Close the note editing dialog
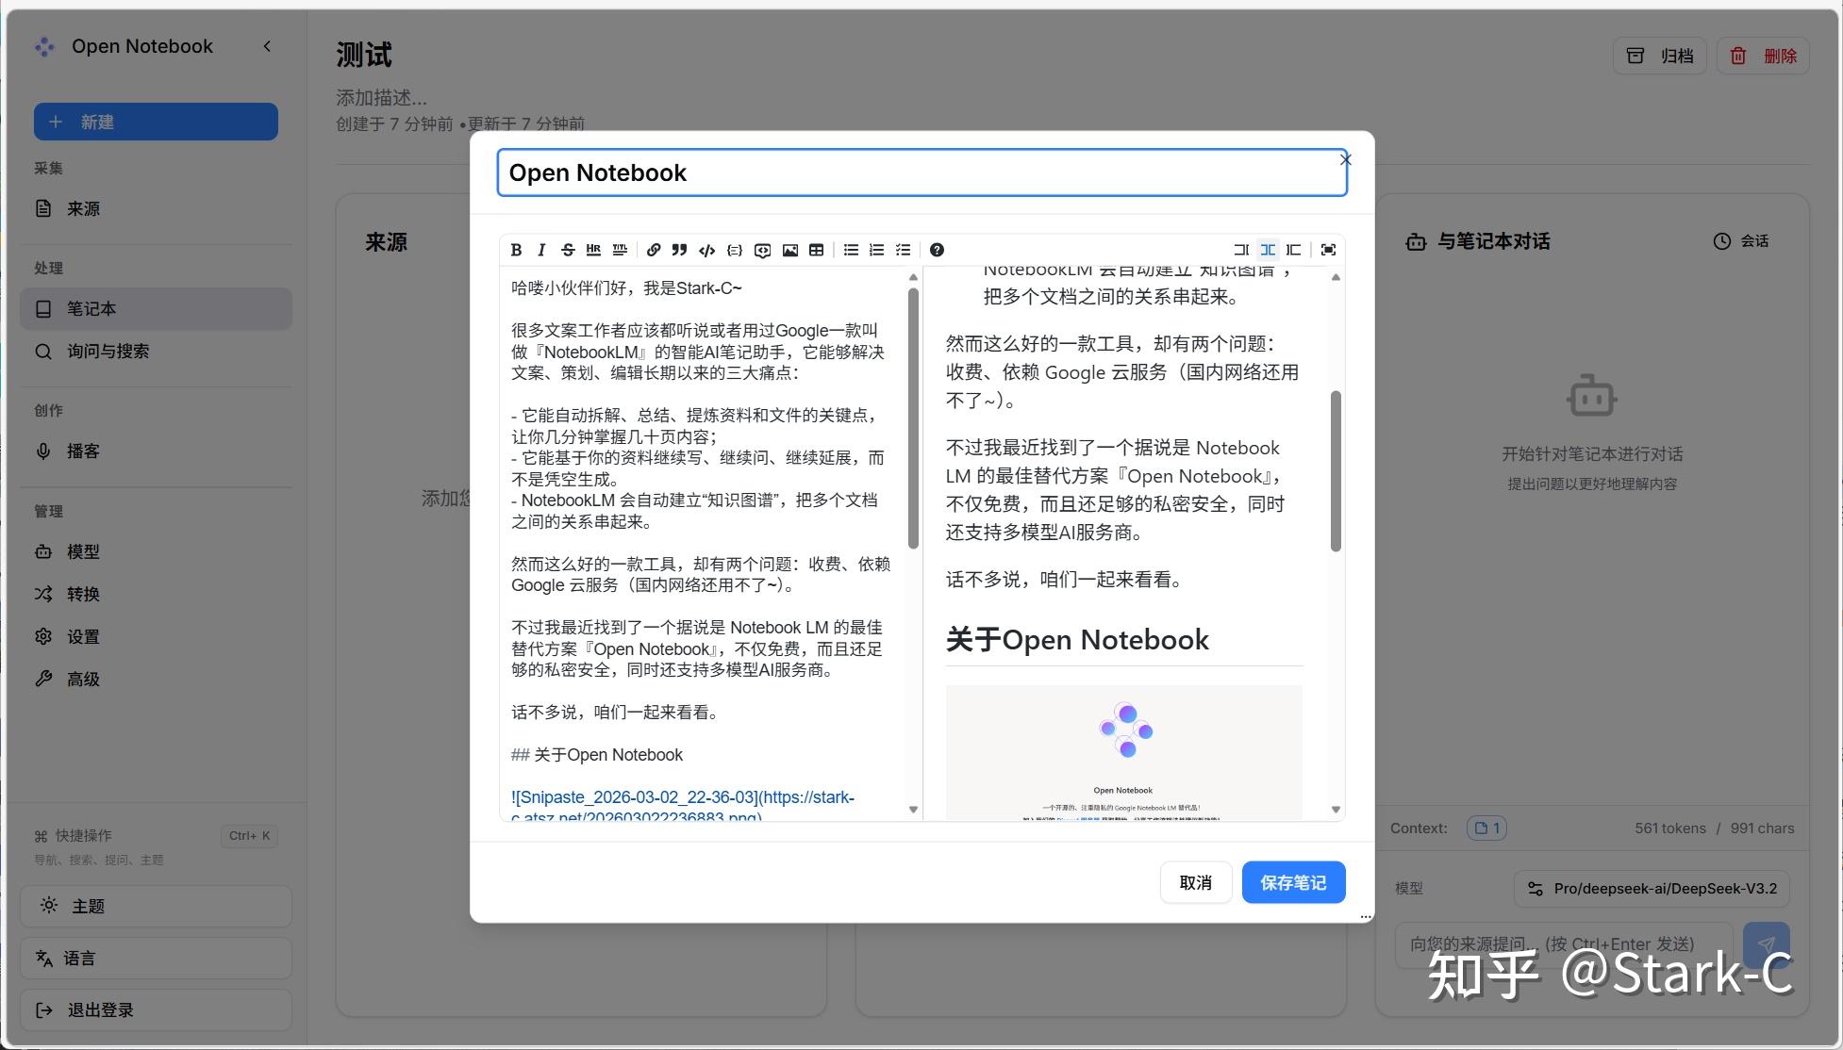The image size is (1843, 1050). [1346, 160]
